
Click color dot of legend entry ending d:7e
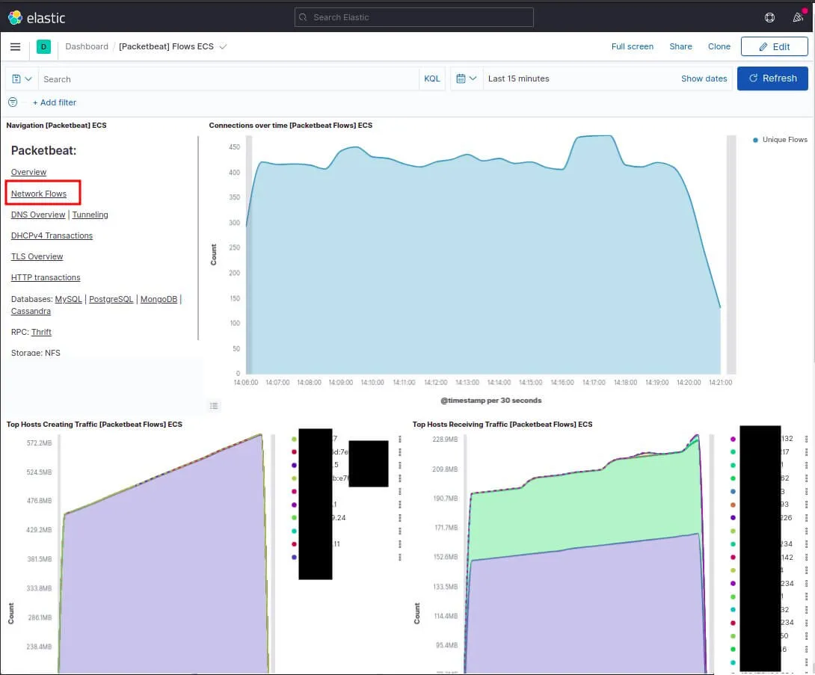(x=294, y=452)
